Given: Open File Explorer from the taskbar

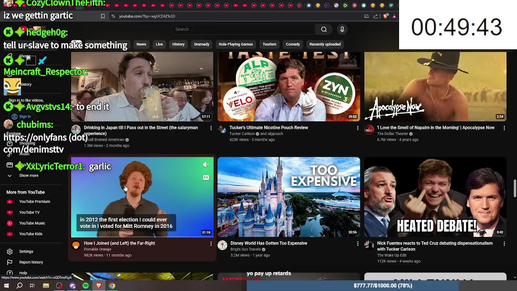Looking at the screenshot, I should coord(46,286).
